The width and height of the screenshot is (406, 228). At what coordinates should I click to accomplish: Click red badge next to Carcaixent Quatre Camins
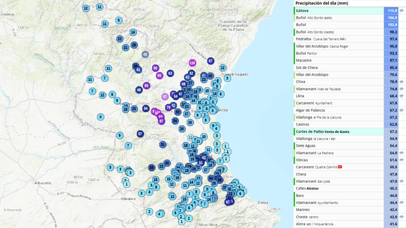[x=340, y=167]
